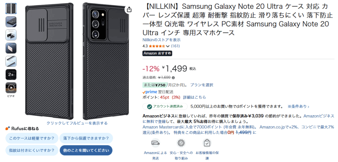Click the アカウント連携済み badge
This screenshot has width=338, height=162.
[165, 106]
